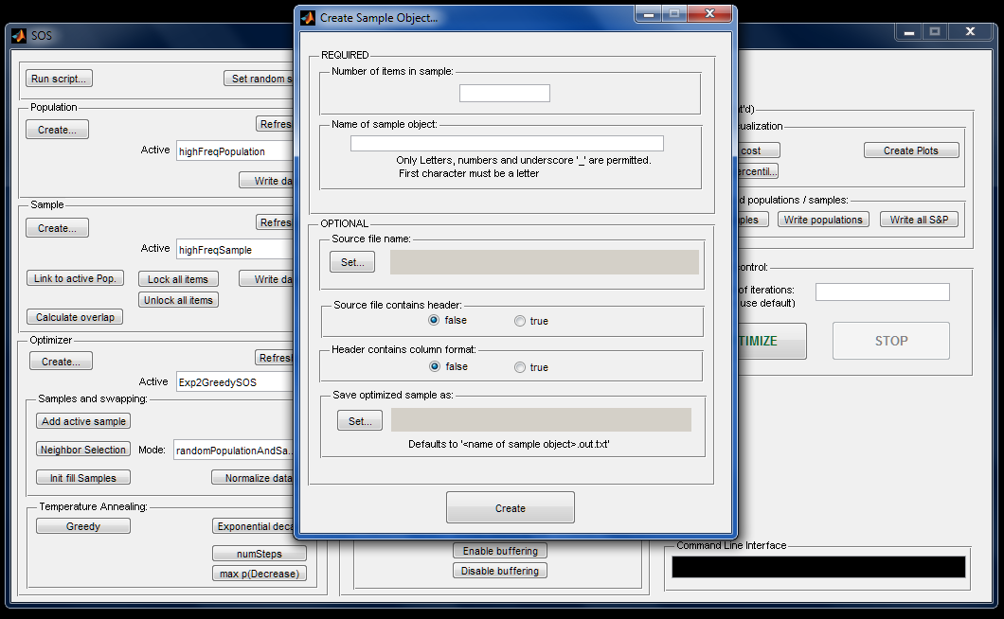Click Init fill Samples button
Image resolution: width=1004 pixels, height=619 pixels.
pos(83,478)
